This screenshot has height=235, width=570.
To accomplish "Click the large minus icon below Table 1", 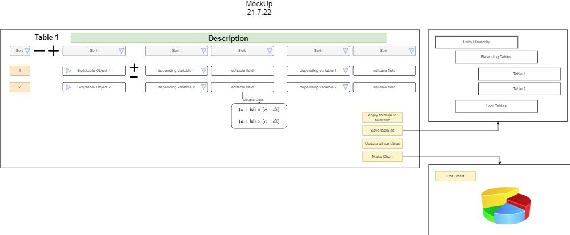I will coord(39,51).
